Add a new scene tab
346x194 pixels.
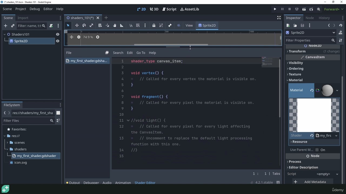[106, 18]
